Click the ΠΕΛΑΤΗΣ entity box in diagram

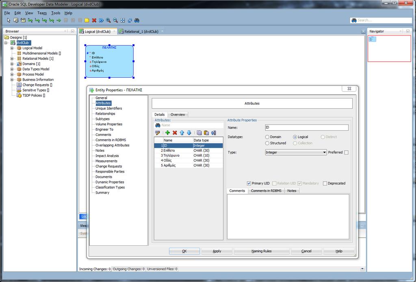[x=109, y=61]
